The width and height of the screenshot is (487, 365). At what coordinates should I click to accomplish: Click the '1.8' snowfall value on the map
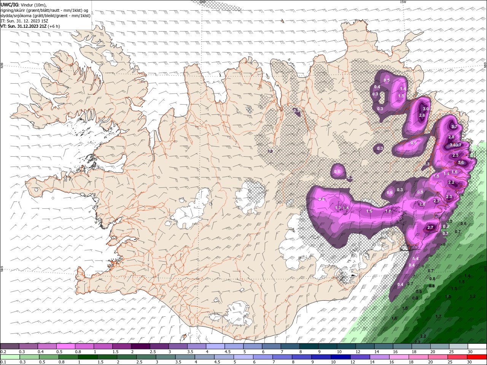388,211
